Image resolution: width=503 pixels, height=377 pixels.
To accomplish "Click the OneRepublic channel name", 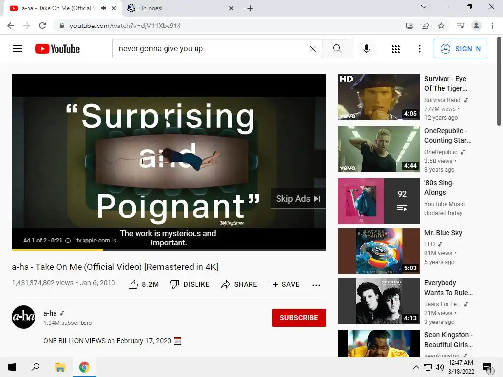I will tap(441, 152).
